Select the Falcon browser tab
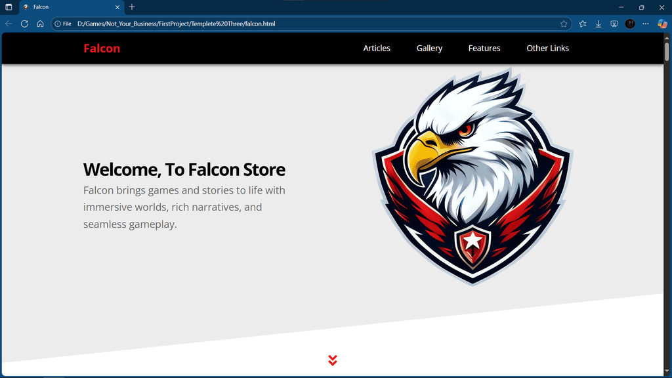 (x=72, y=7)
